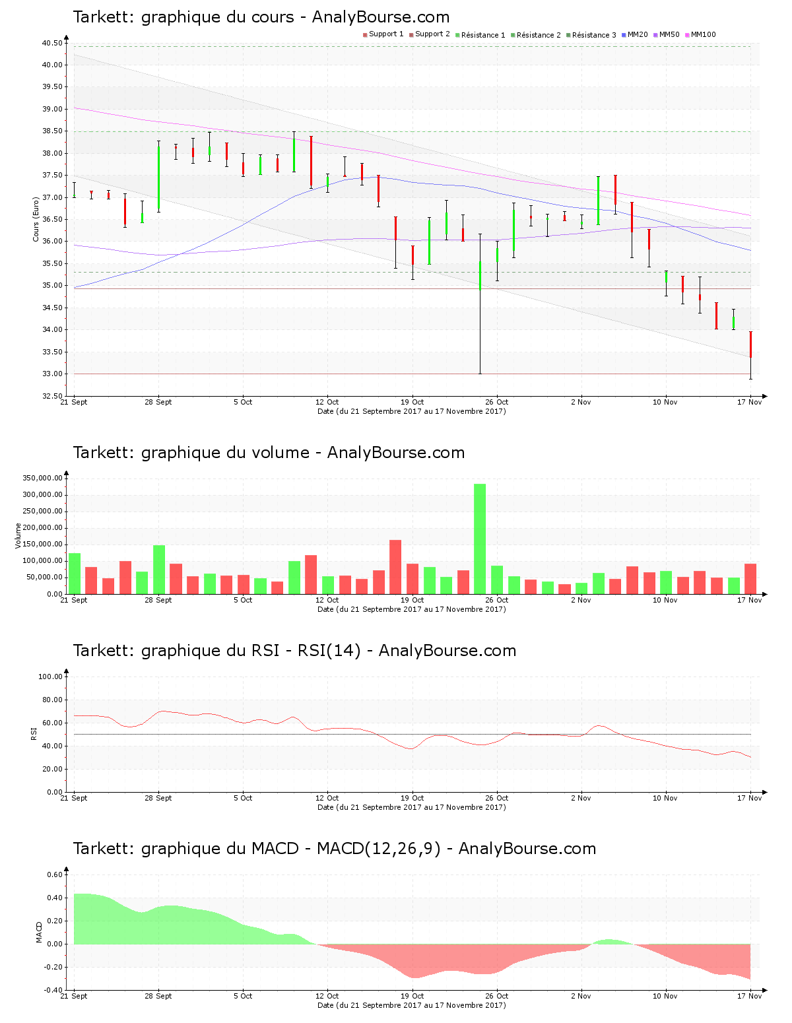Click the MACD(12,26,9) chart title

click(334, 849)
